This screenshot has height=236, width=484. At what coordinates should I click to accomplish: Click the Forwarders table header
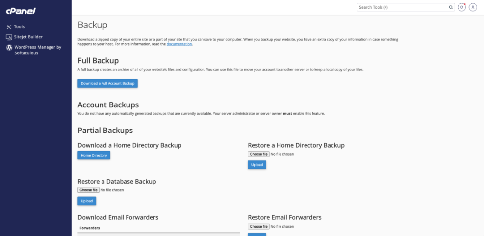click(x=90, y=228)
